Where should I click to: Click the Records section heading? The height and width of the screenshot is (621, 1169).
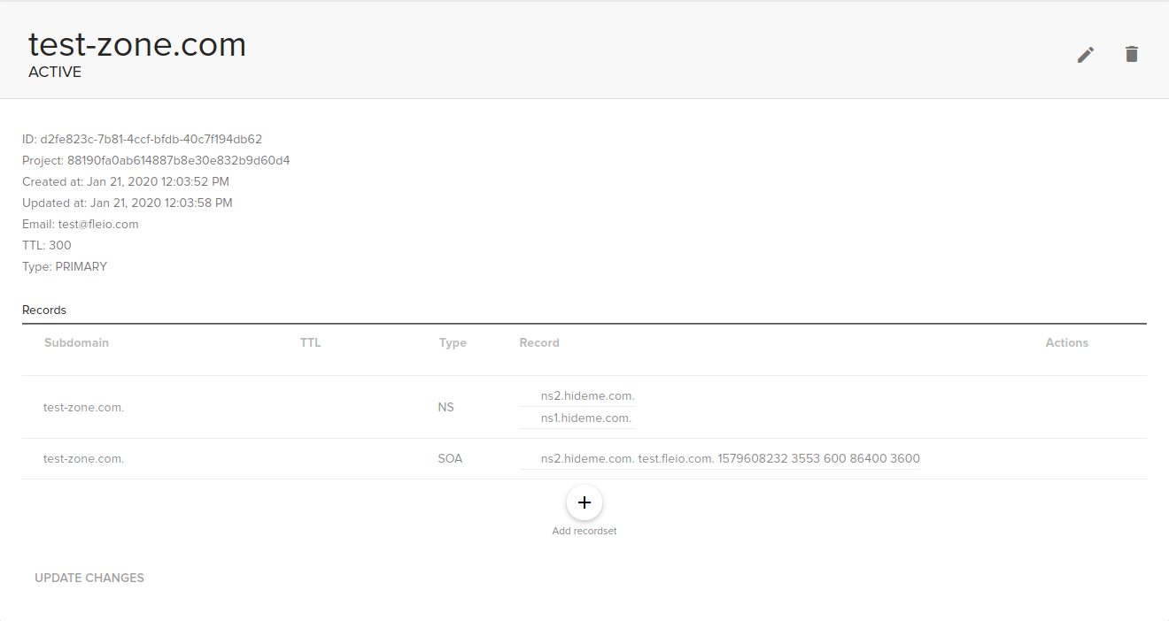pyautogui.click(x=44, y=310)
